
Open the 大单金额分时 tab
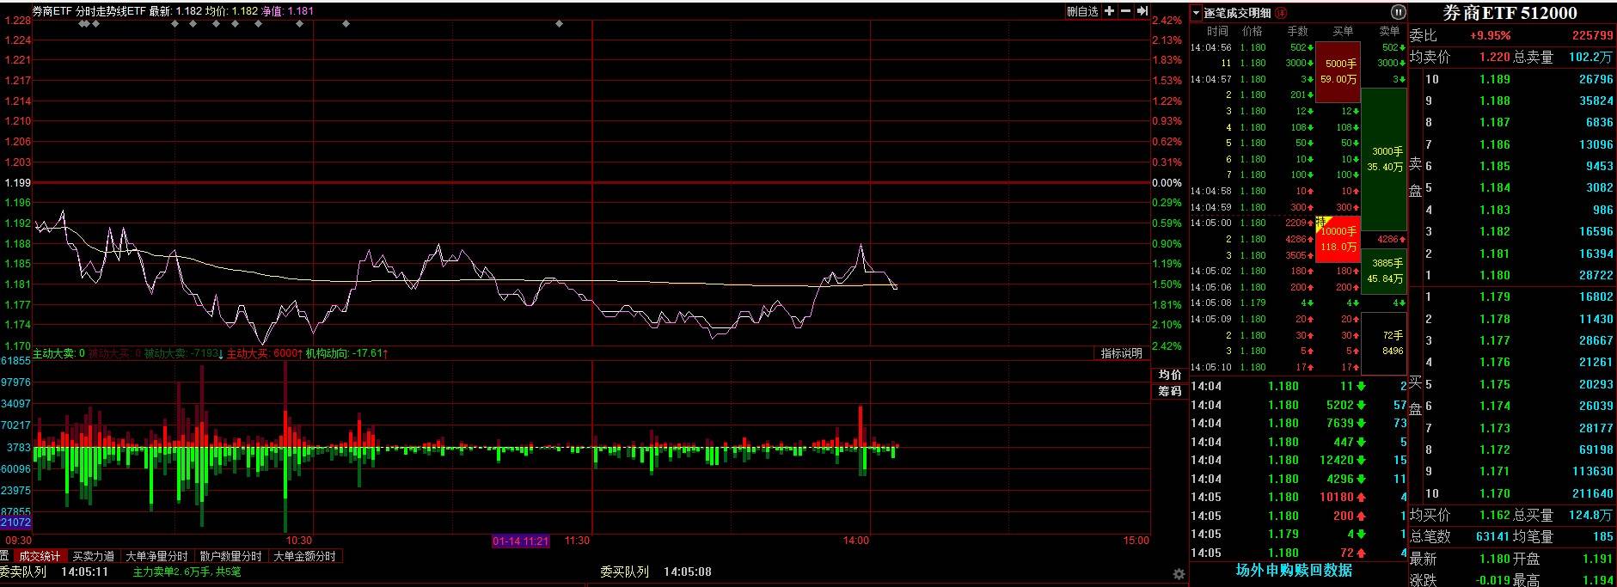(x=305, y=556)
